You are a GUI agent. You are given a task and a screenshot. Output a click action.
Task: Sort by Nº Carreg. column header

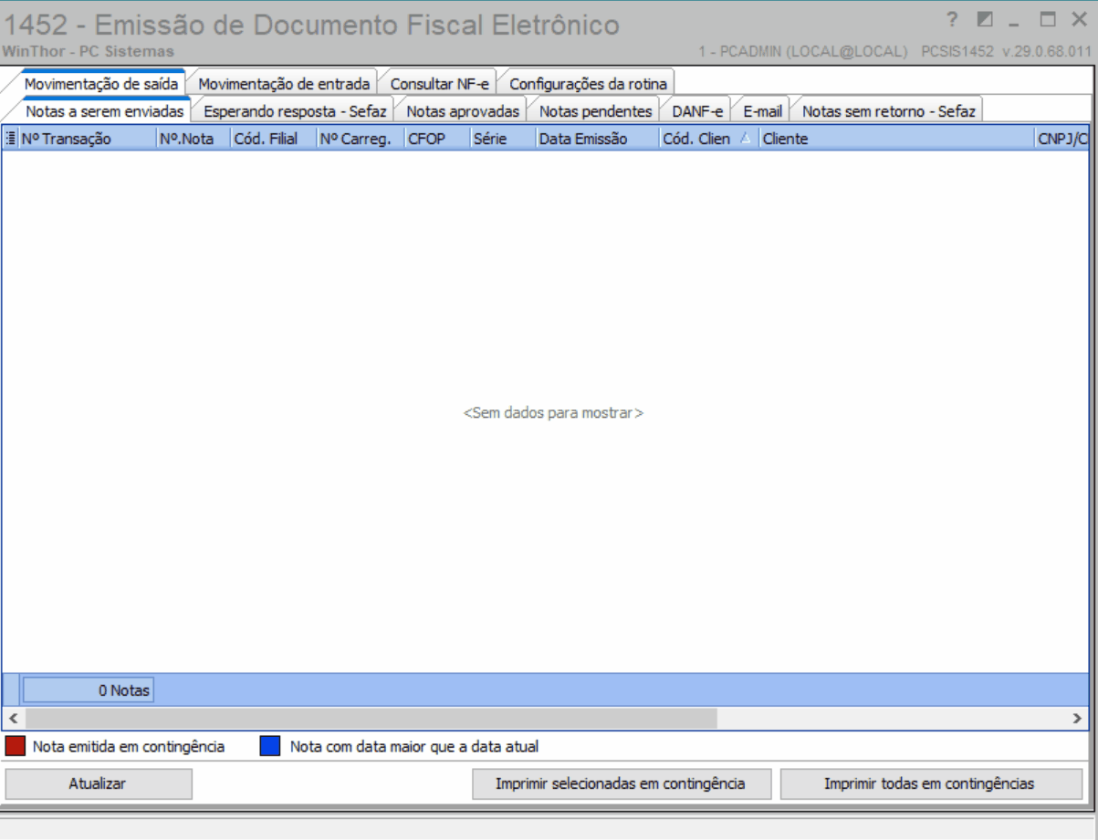coord(360,139)
